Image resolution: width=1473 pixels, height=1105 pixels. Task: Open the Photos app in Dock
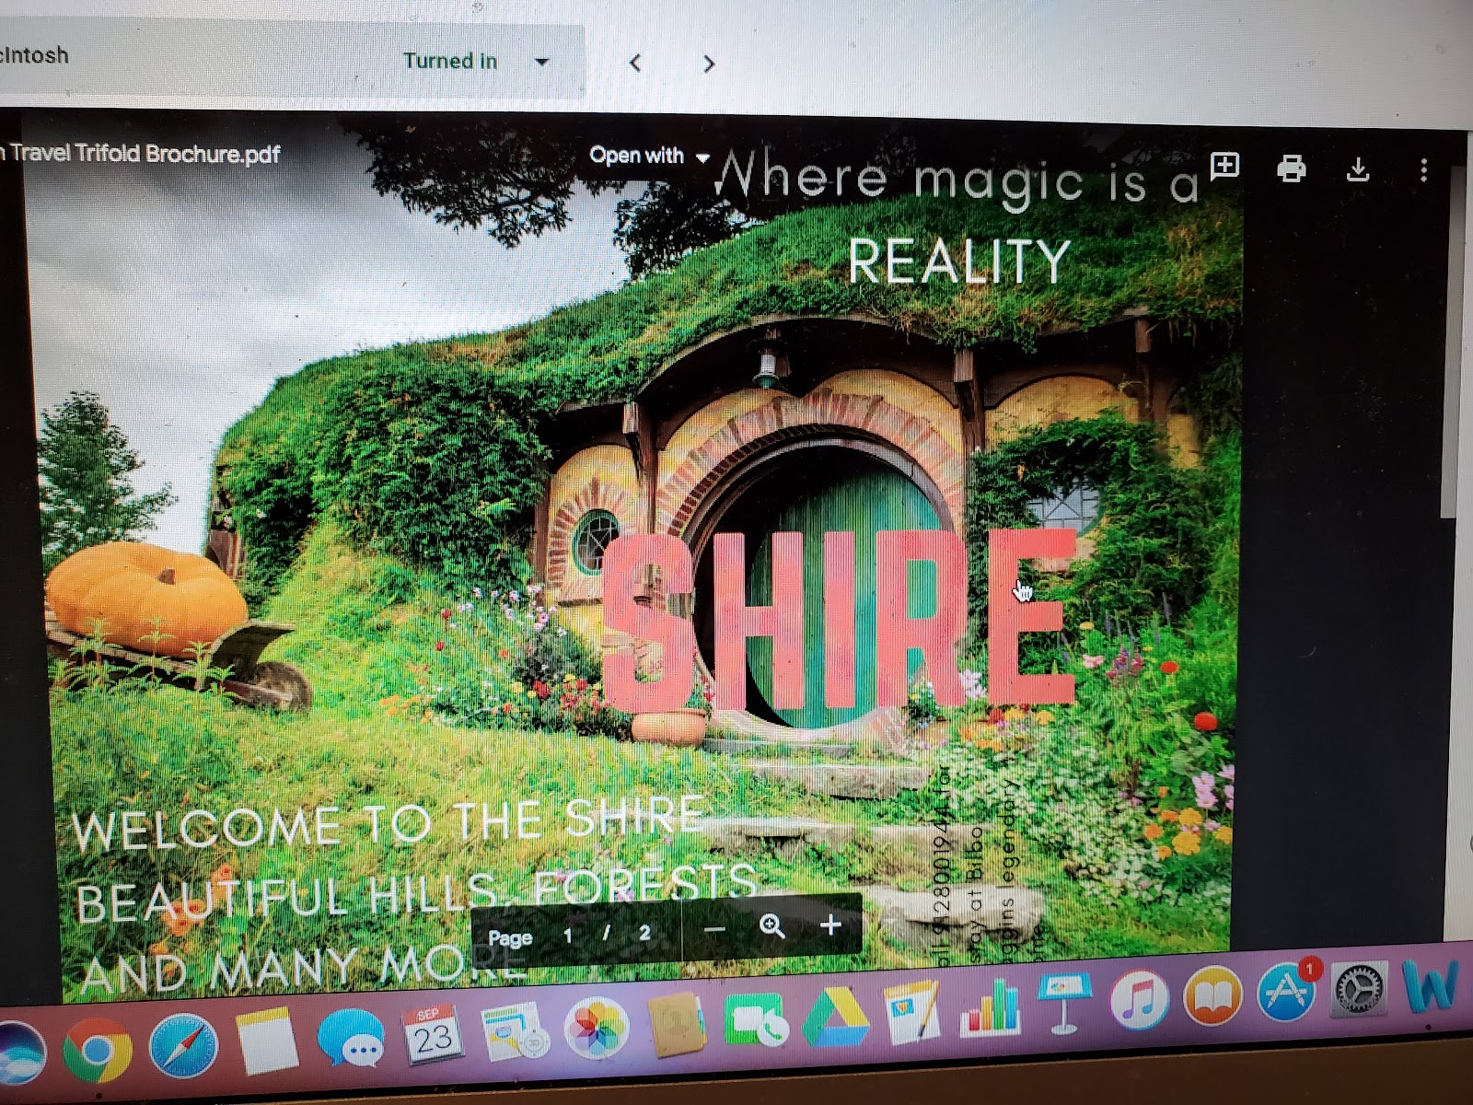[x=596, y=1027]
